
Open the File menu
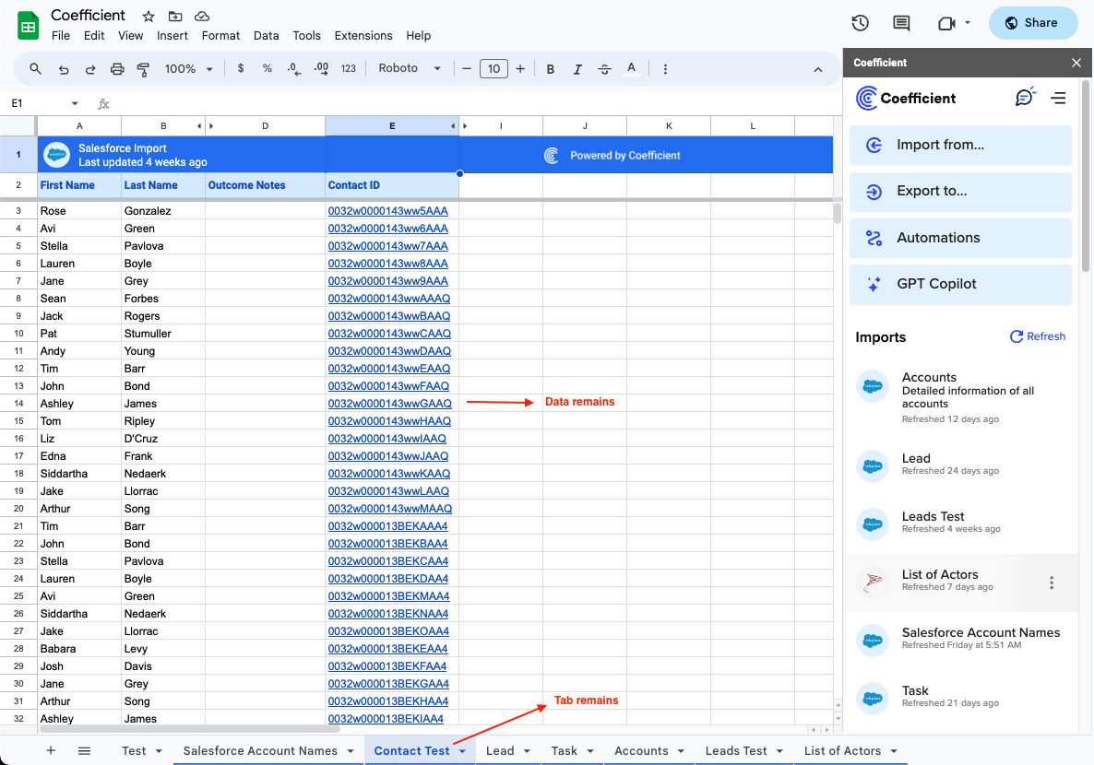61,36
